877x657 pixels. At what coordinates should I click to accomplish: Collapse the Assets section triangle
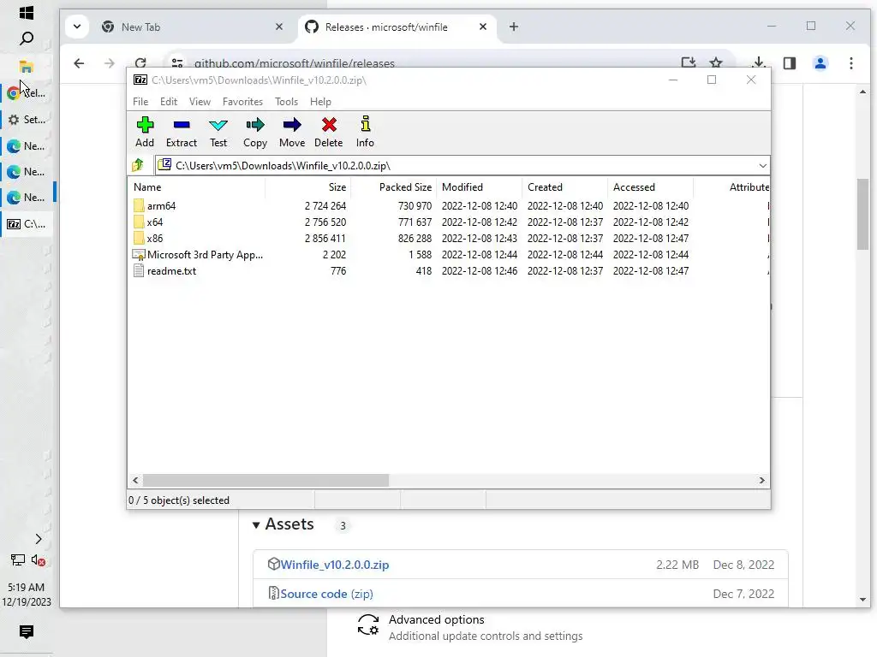255,525
